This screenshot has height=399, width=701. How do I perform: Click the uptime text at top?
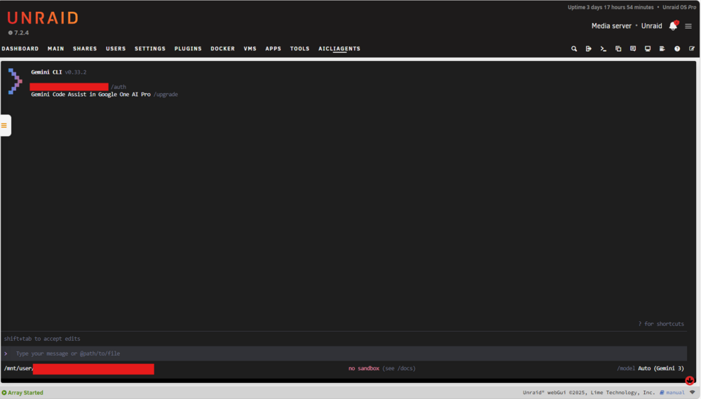(x=611, y=7)
